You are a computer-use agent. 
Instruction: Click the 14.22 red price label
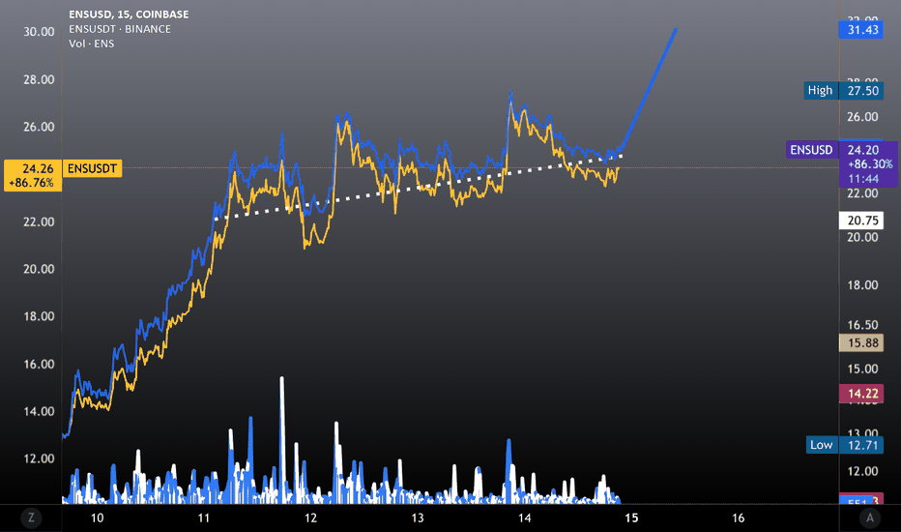861,394
